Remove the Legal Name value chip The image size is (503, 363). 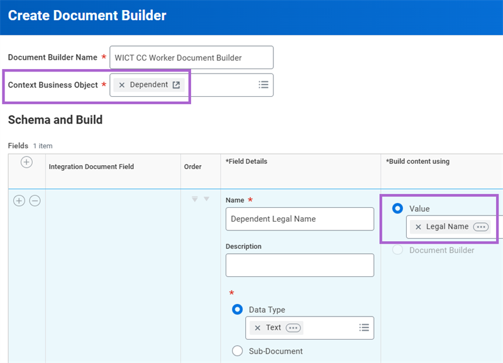point(418,227)
